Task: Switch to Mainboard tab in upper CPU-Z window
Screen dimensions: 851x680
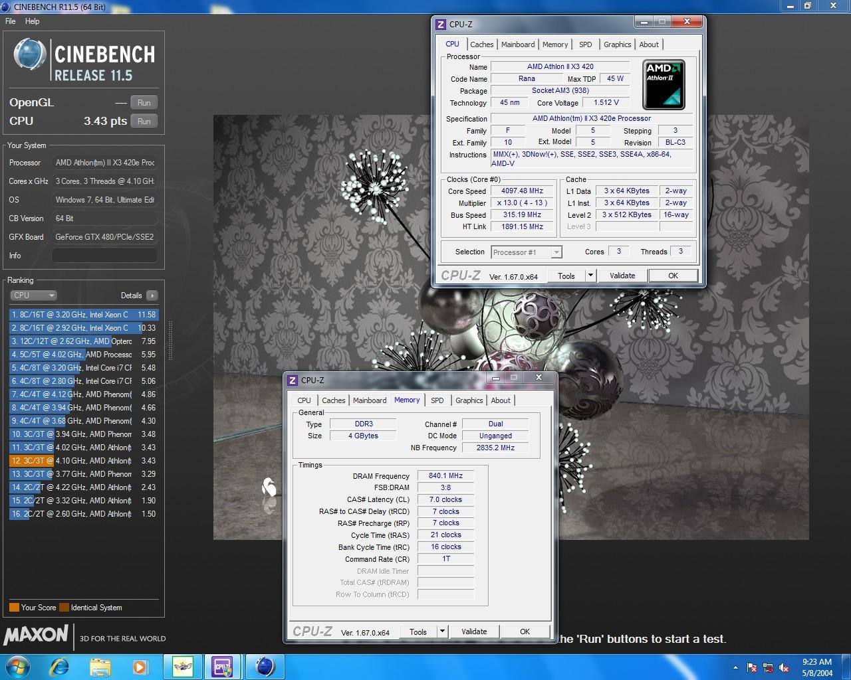Action: (518, 44)
